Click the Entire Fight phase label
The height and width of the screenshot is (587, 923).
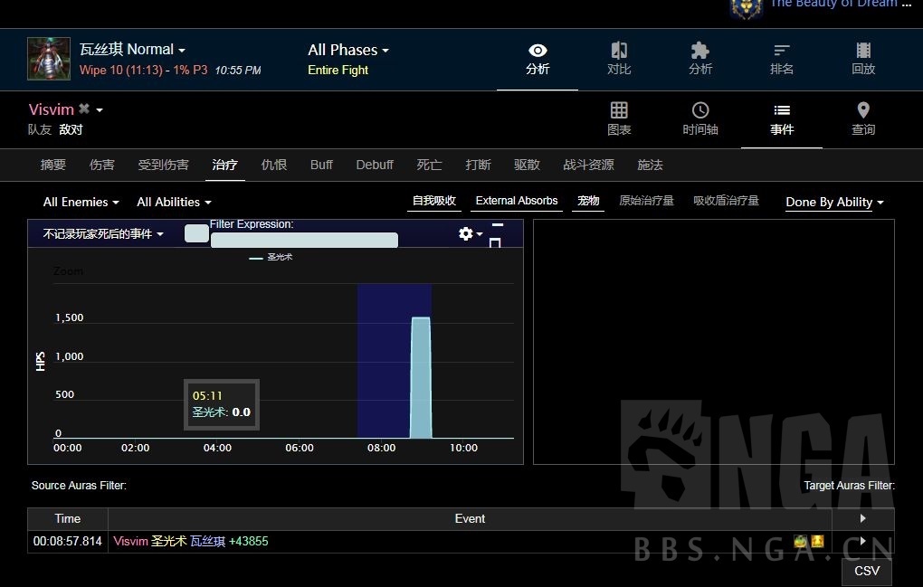(x=338, y=70)
